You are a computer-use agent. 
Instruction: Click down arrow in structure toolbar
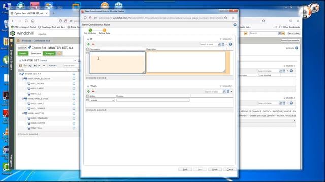click(x=44, y=65)
